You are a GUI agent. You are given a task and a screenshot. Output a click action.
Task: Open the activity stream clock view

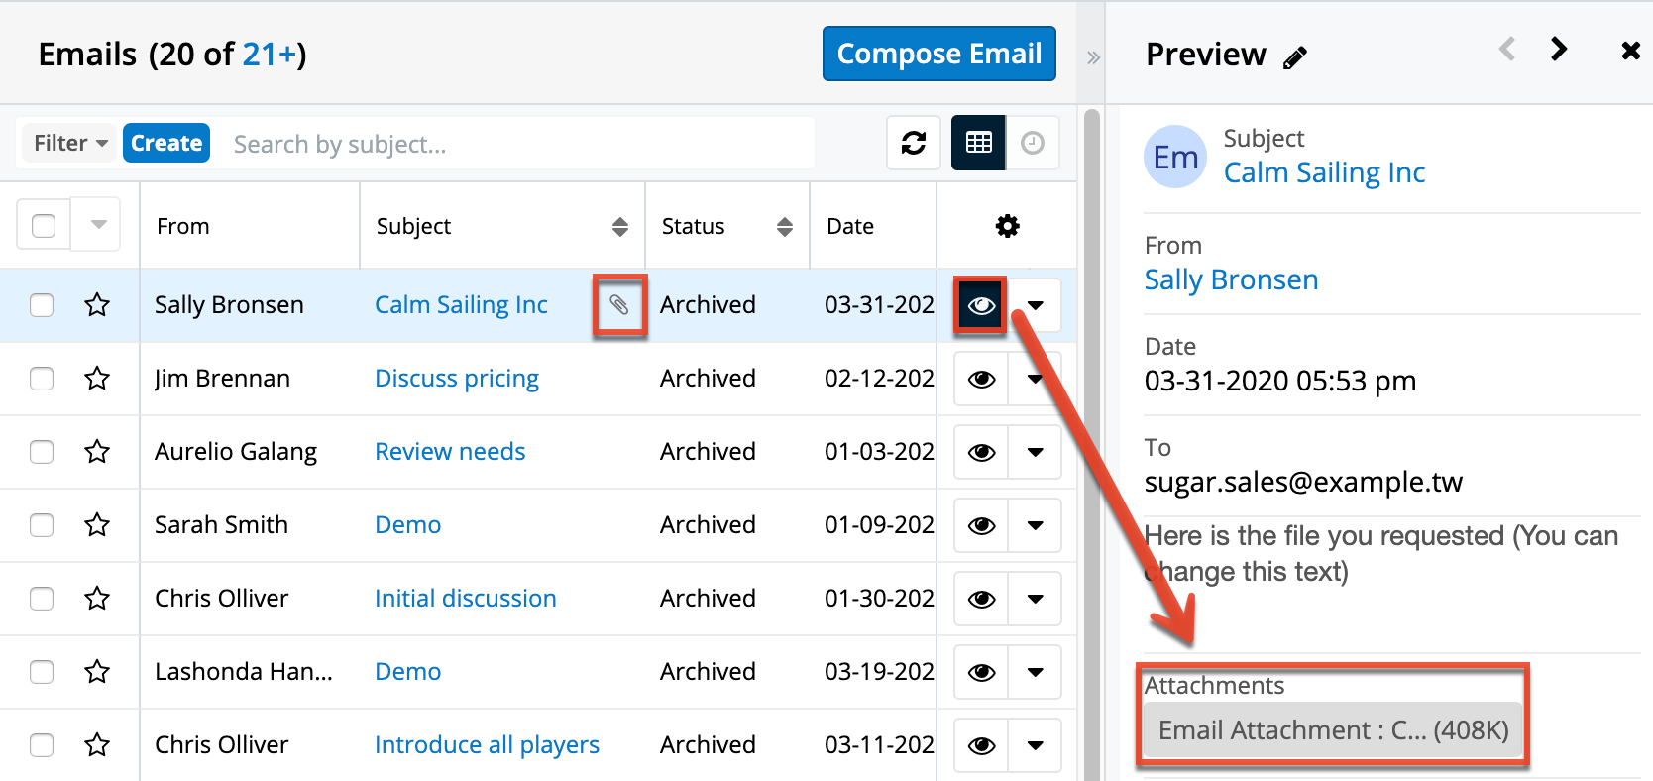pyautogui.click(x=1033, y=143)
